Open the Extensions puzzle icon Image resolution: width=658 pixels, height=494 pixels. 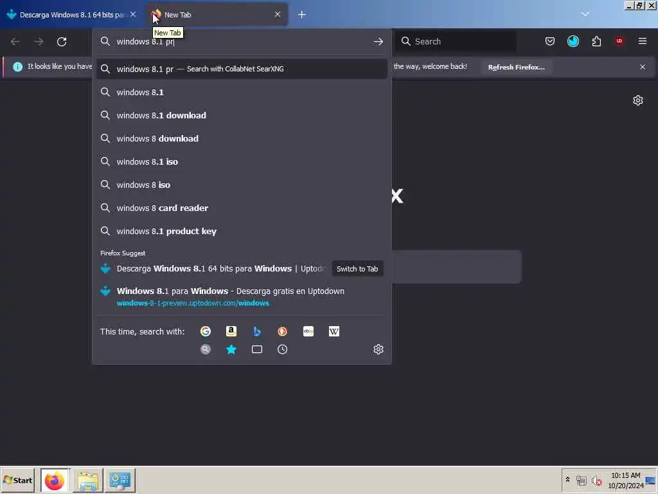596,41
